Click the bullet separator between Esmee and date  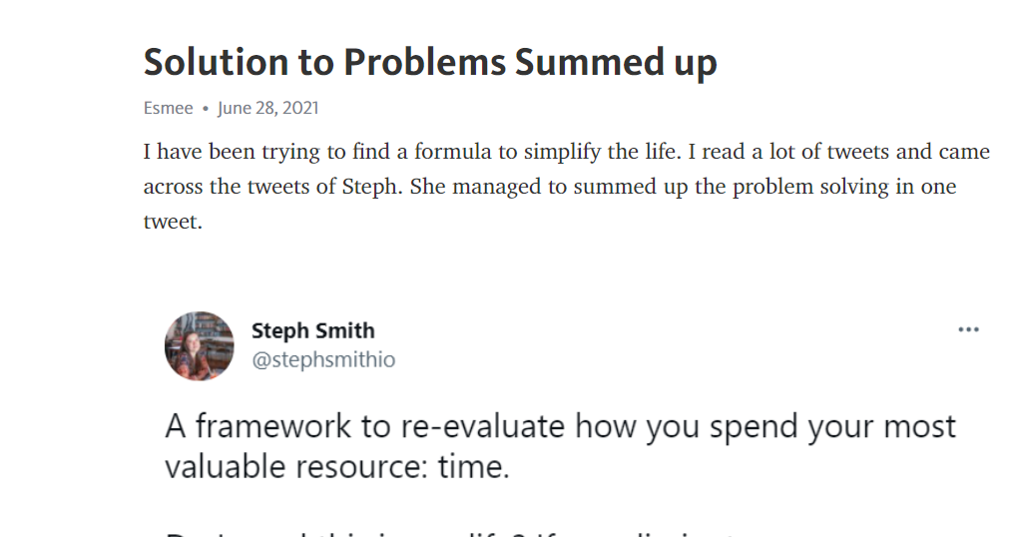click(206, 109)
